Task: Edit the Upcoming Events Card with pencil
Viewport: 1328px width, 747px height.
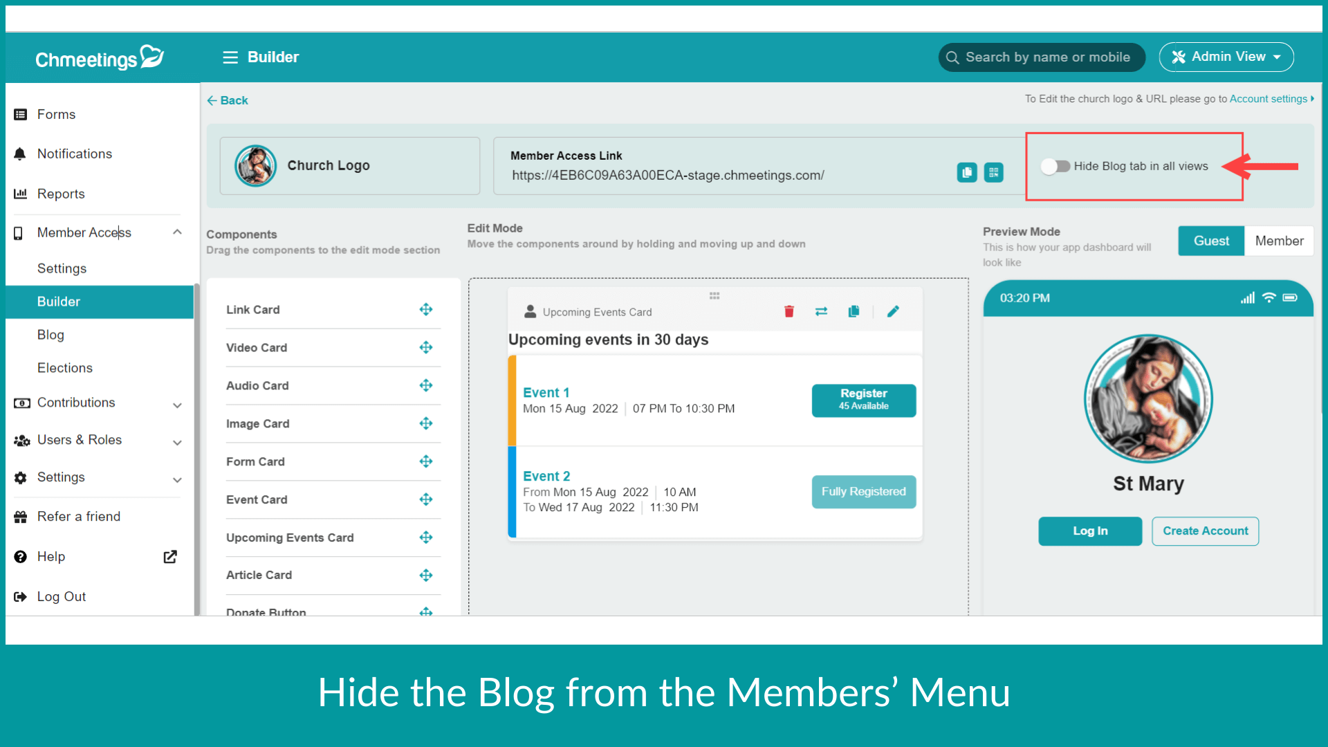Action: [x=893, y=311]
